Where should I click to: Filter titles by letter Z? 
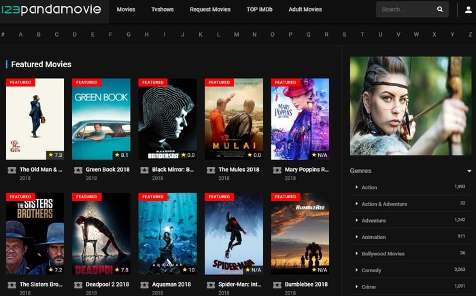(470, 35)
